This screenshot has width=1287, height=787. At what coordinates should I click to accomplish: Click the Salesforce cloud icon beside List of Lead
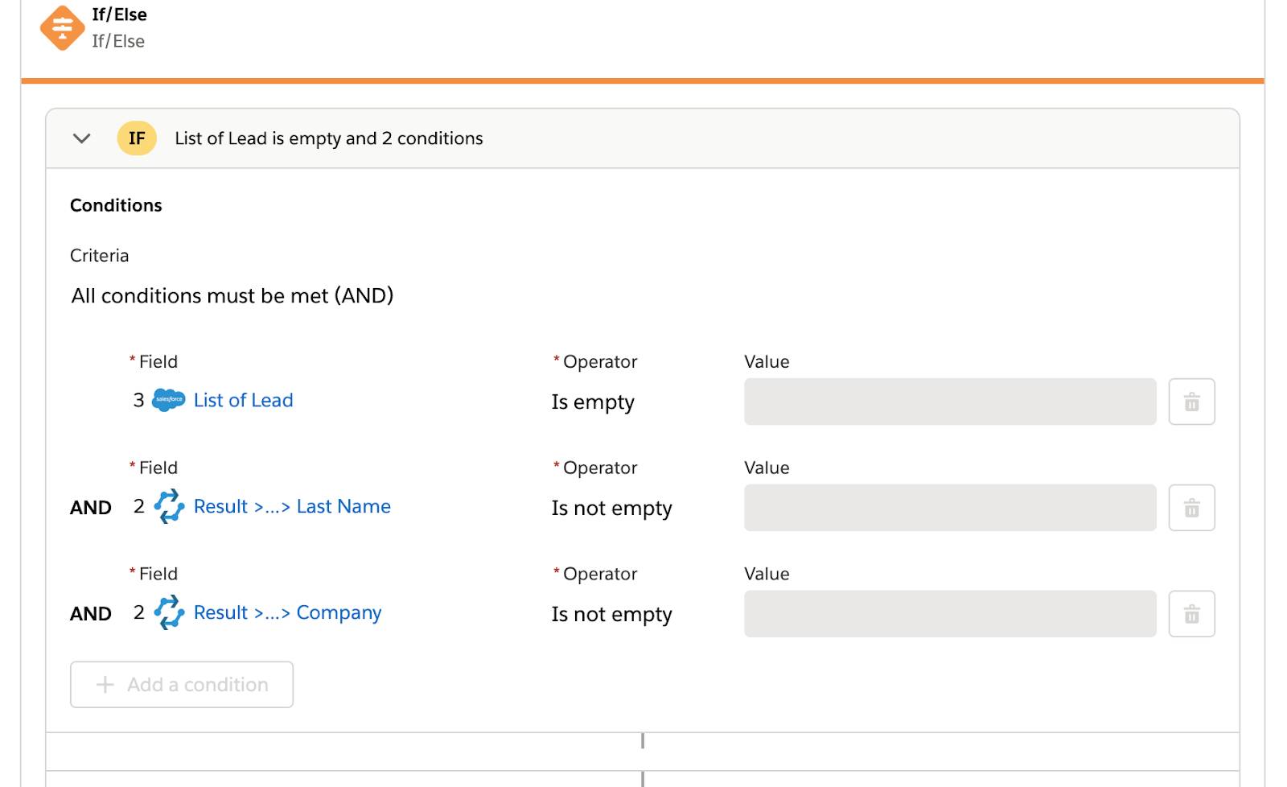point(169,400)
